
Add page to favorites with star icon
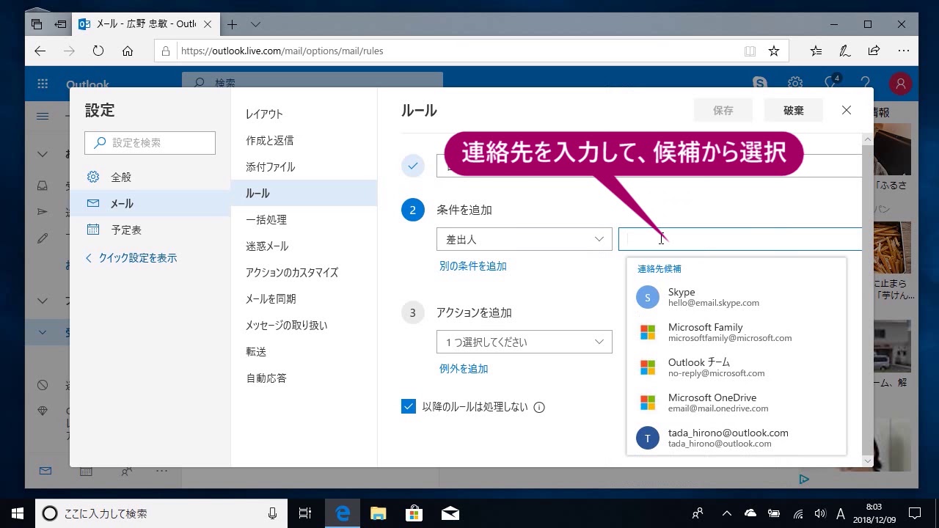[774, 51]
